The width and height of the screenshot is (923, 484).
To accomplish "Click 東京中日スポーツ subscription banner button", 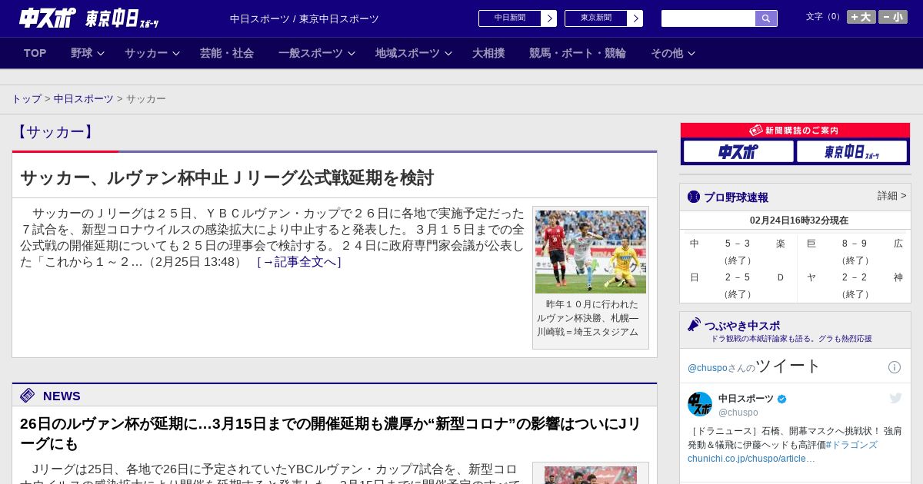I will click(x=852, y=152).
